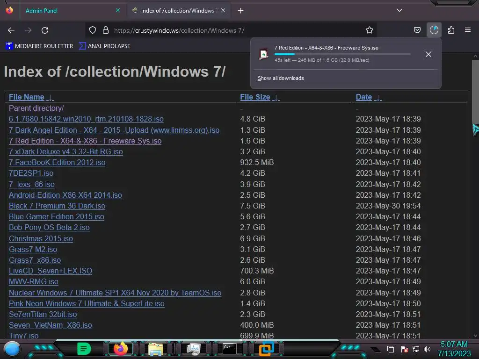Open the file explorer folder on taskbar
Screen dimensions: 479x359
click(x=155, y=349)
